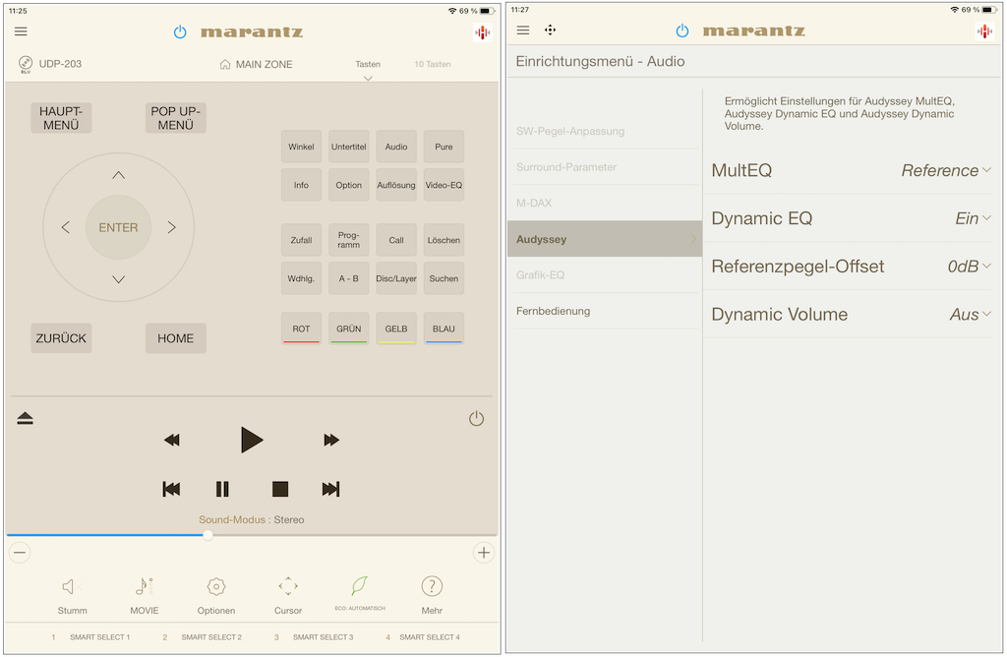Tap the Löschen key

tap(444, 240)
